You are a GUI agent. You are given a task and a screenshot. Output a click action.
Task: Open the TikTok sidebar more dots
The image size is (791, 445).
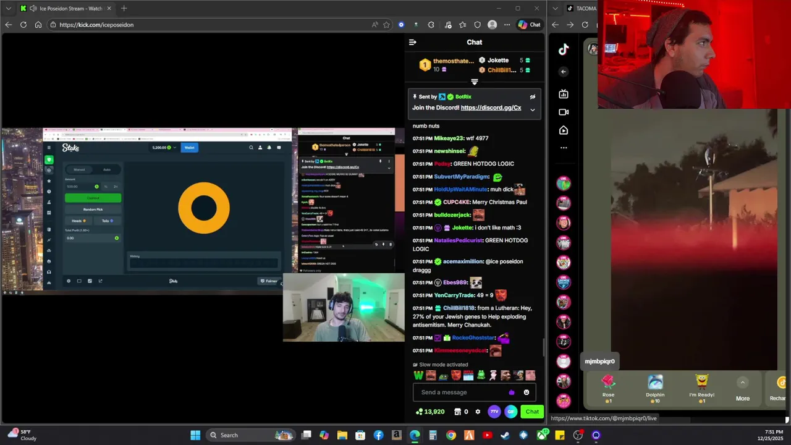tap(564, 148)
